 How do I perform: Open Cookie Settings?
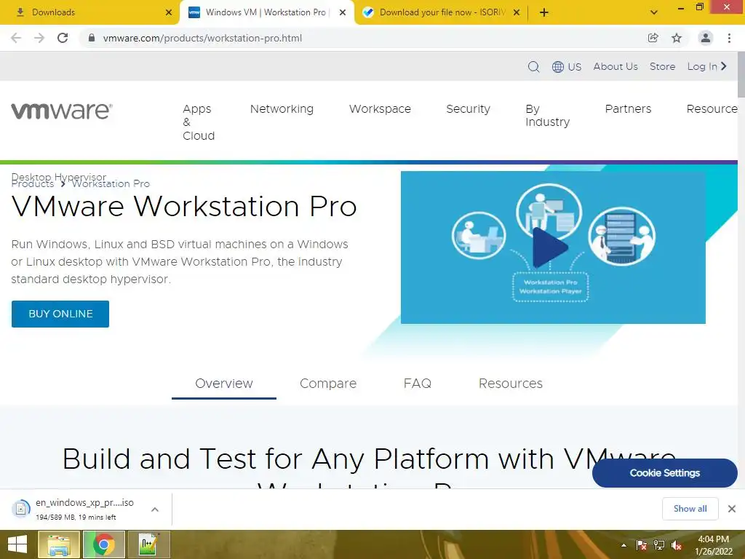665,473
